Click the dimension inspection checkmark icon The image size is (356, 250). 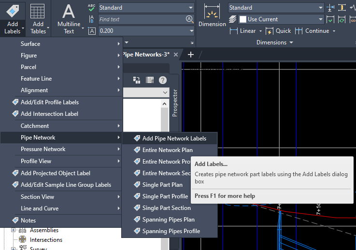point(330,19)
